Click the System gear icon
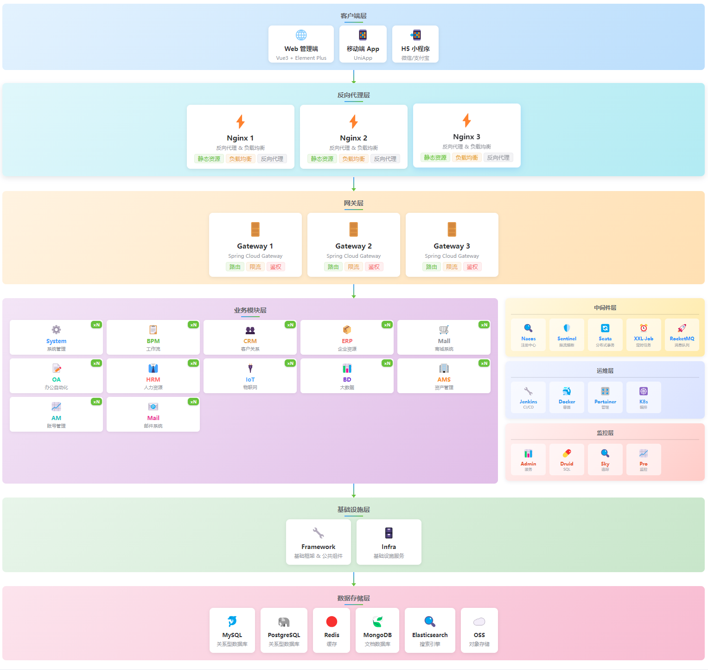The image size is (708, 670). pyautogui.click(x=56, y=330)
